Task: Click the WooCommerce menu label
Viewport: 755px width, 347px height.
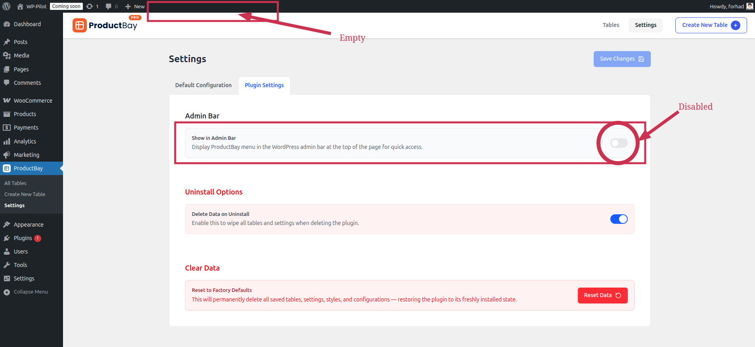Action: click(33, 101)
